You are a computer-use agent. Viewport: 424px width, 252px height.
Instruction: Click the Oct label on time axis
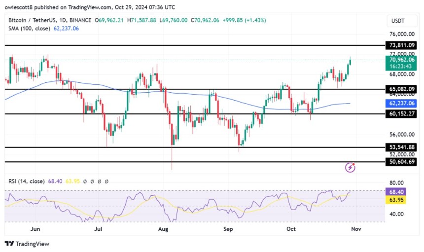tap(291, 229)
